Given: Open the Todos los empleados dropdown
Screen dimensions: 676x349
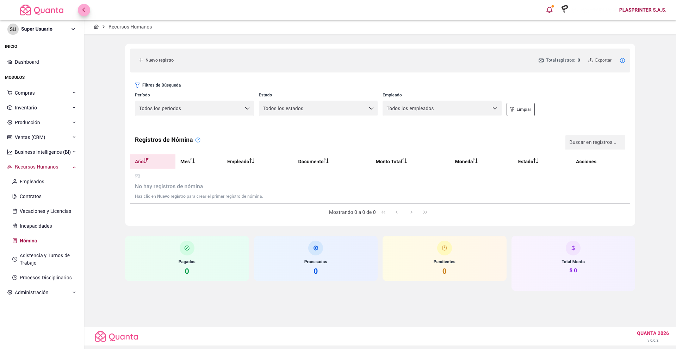Looking at the screenshot, I should pos(441,108).
